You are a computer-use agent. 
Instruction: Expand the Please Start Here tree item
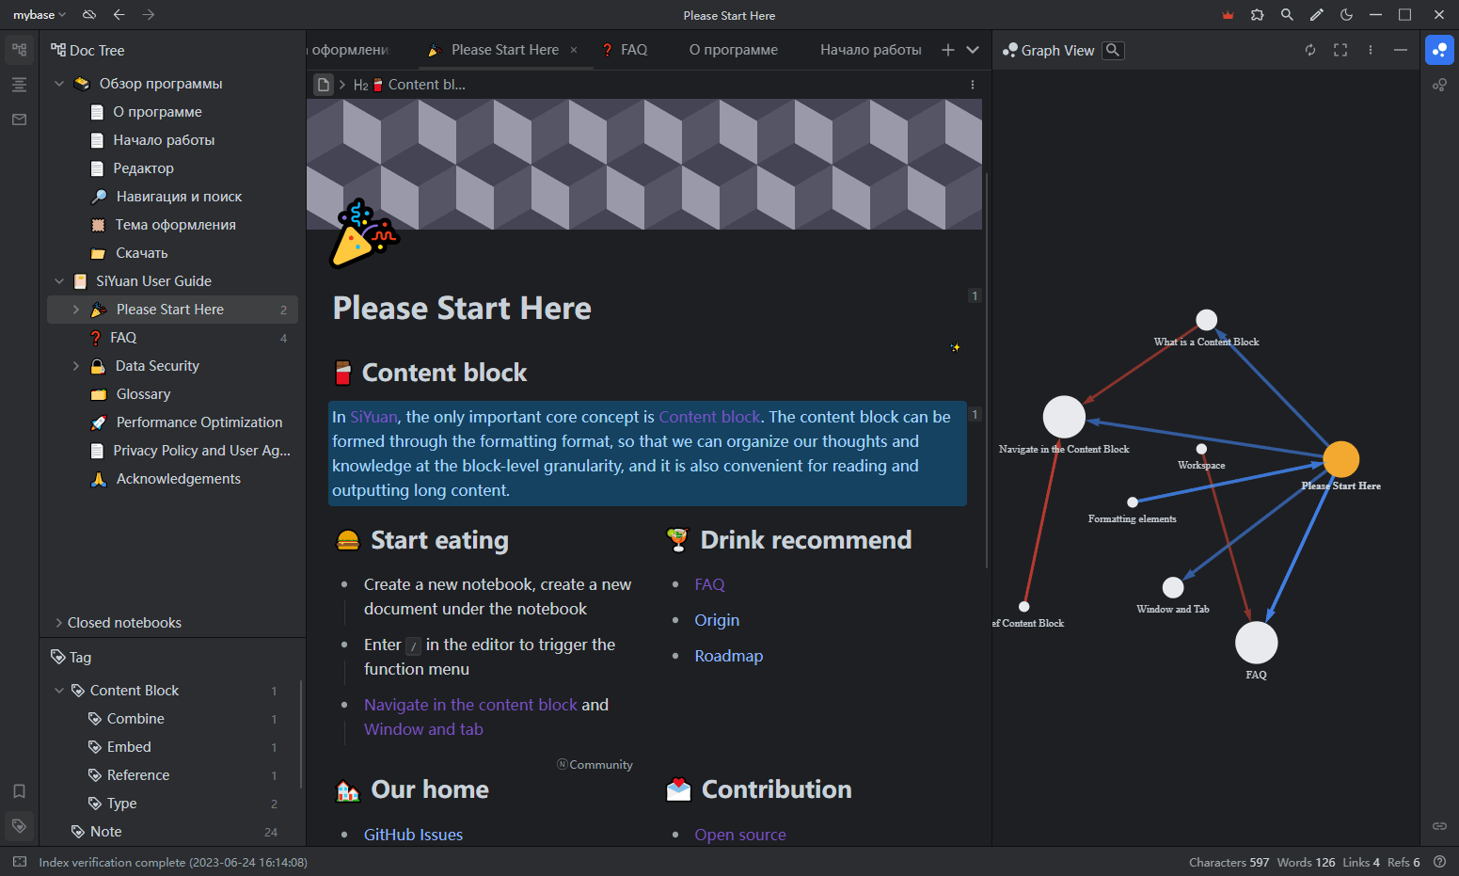pos(76,310)
